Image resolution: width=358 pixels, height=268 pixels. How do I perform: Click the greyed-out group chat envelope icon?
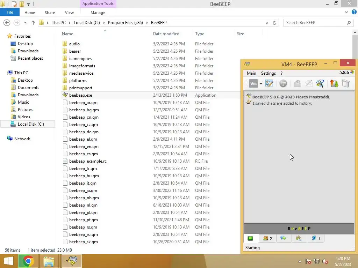coord(297,84)
